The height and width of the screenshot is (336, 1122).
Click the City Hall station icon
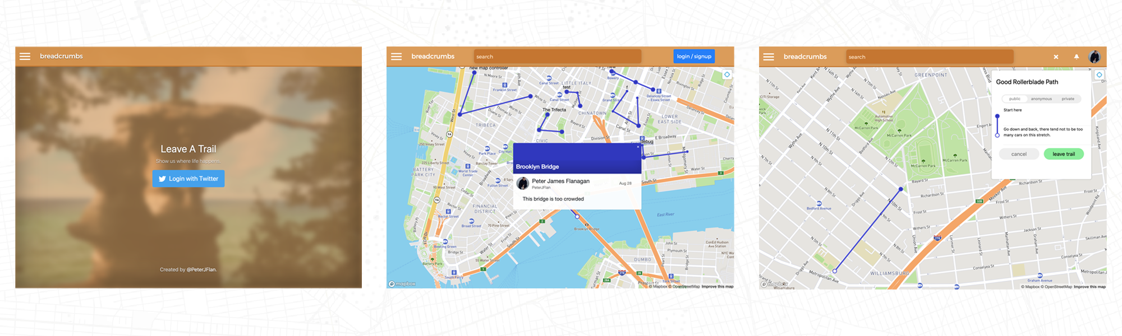(x=505, y=147)
